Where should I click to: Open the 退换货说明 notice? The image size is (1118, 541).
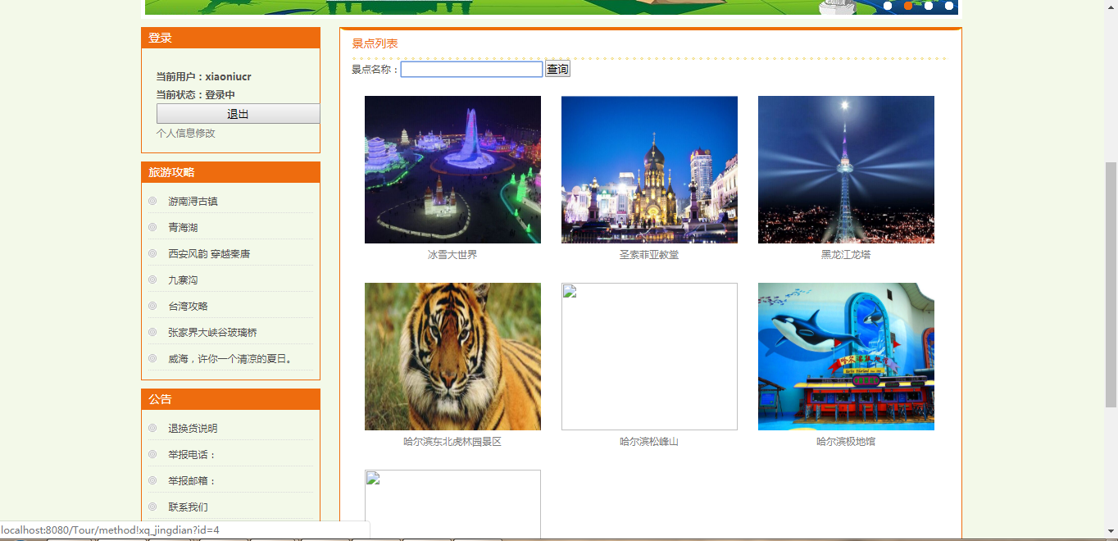pos(193,428)
